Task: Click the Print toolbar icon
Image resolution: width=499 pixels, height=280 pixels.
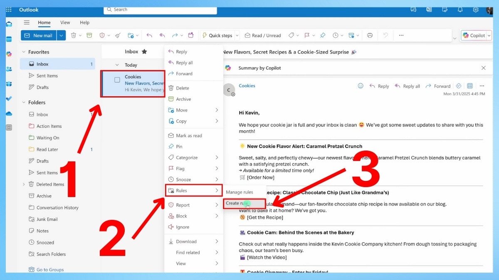Action: click(370, 35)
